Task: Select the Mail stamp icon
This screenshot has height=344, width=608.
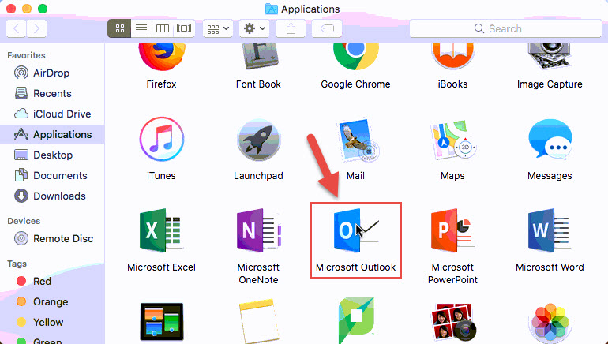Action: tap(358, 140)
